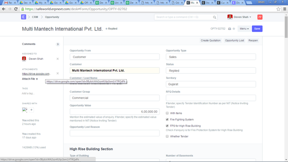Click Create Quotation button

click(x=211, y=40)
